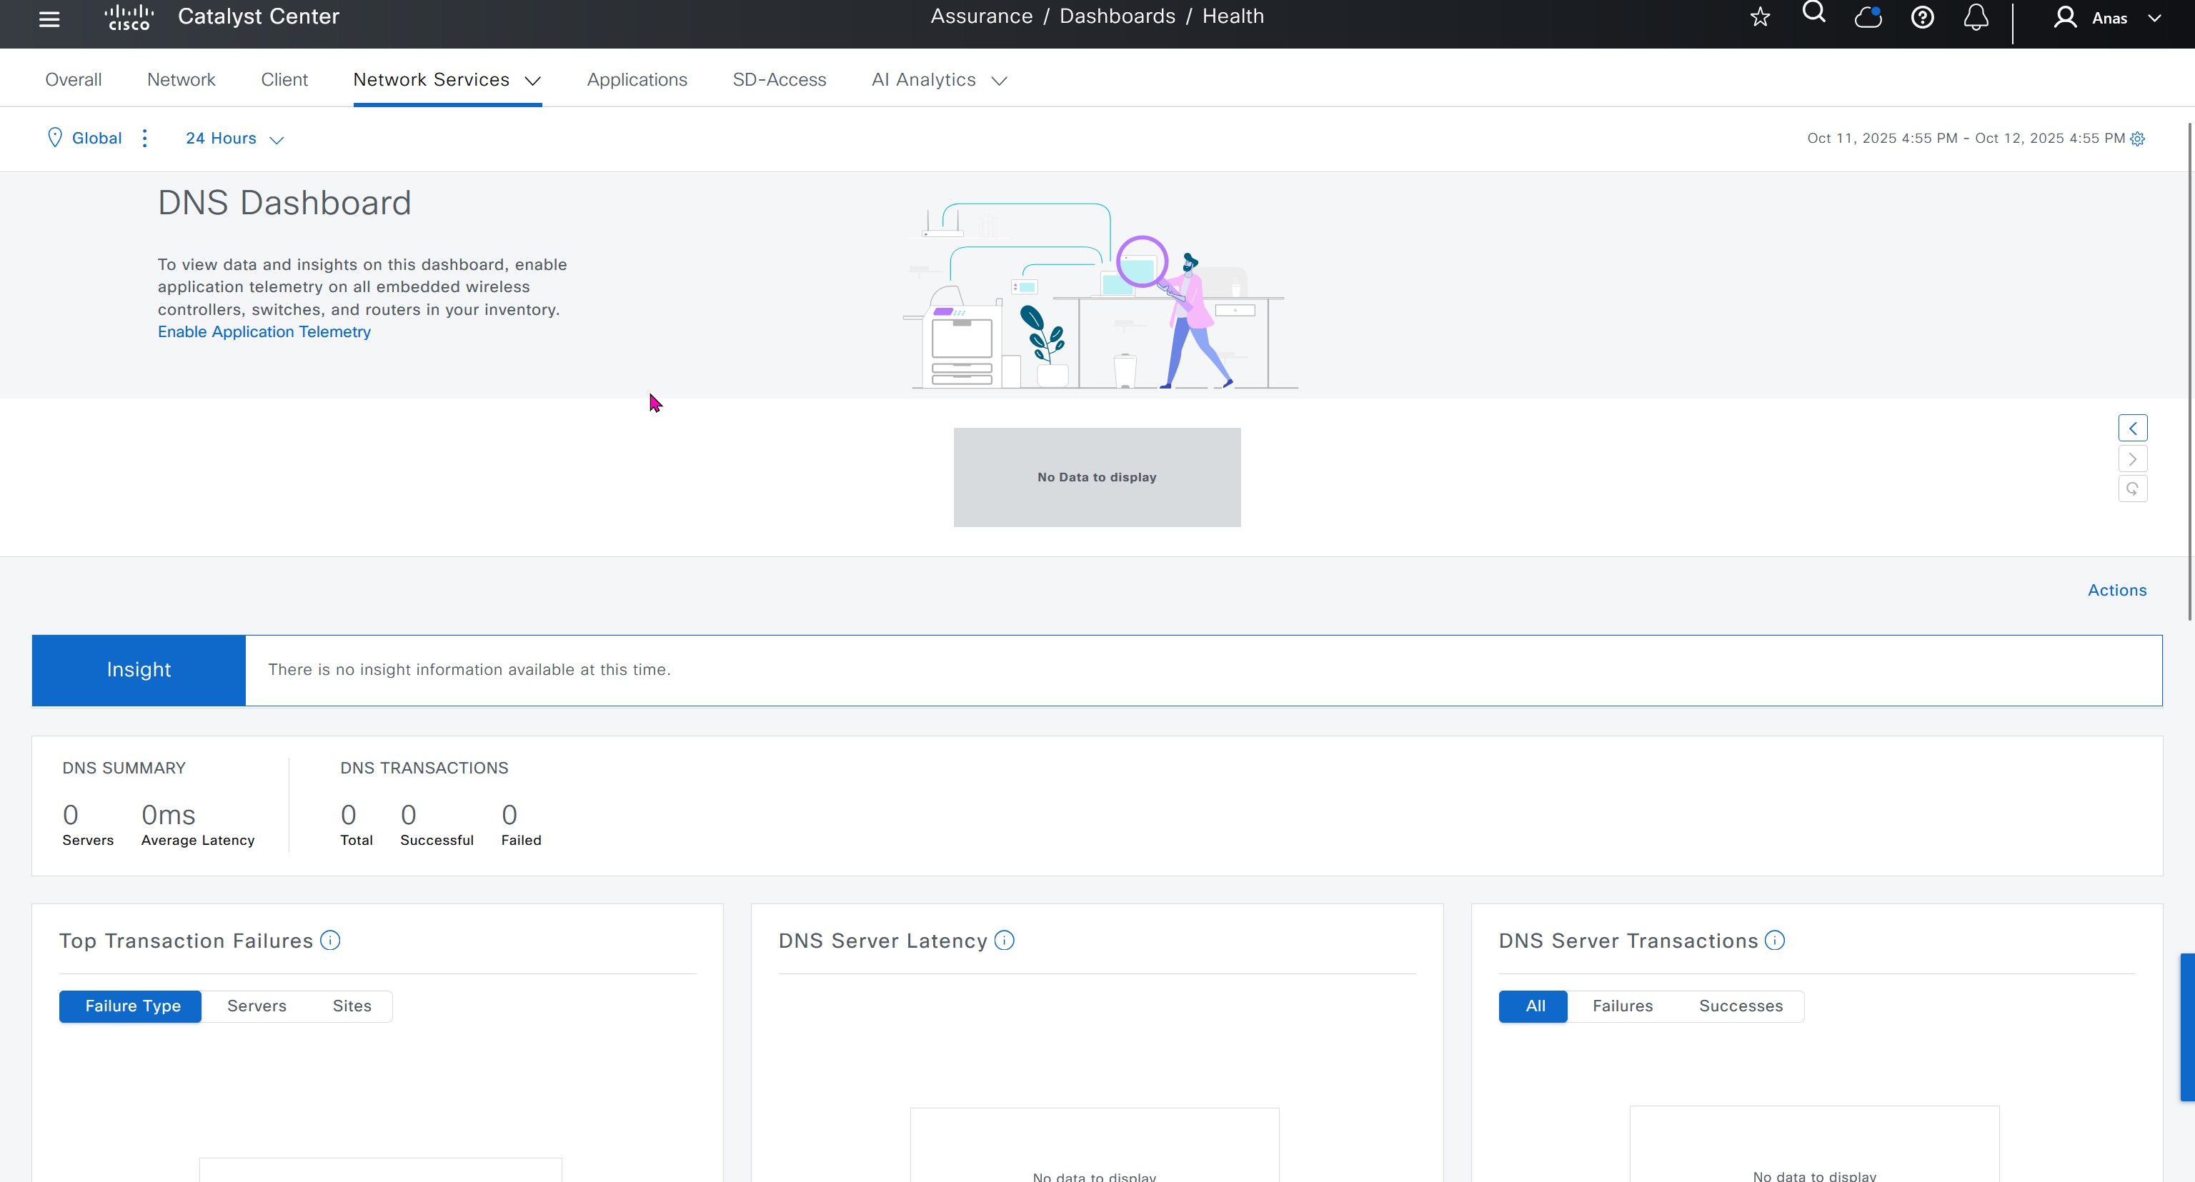The image size is (2195, 1182).
Task: Open the Actions menu link
Action: click(x=2116, y=590)
